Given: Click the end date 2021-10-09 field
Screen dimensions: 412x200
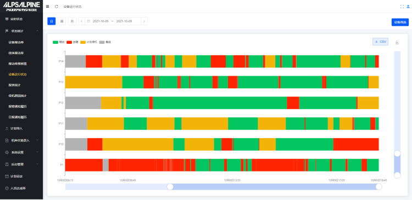Looking at the screenshot, I should (124, 21).
